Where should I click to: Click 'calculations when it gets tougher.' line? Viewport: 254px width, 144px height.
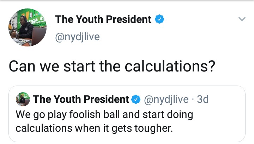94,129
